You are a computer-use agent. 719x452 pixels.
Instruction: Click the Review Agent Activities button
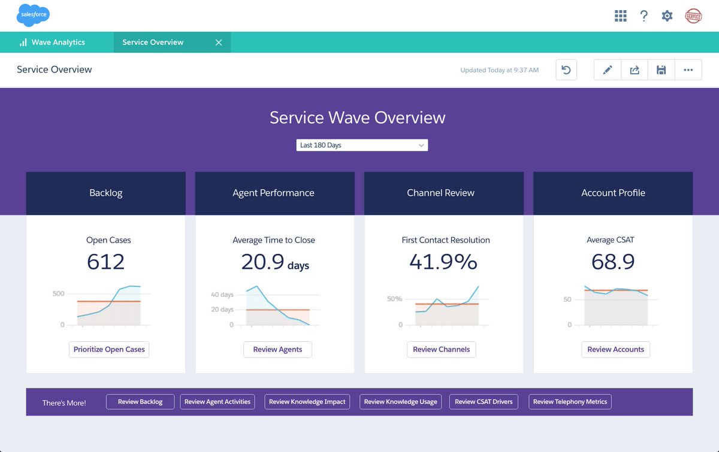click(217, 402)
